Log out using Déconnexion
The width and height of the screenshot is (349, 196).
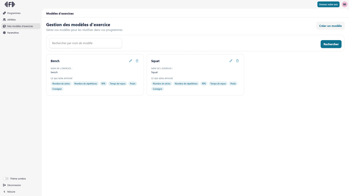[x=14, y=185]
